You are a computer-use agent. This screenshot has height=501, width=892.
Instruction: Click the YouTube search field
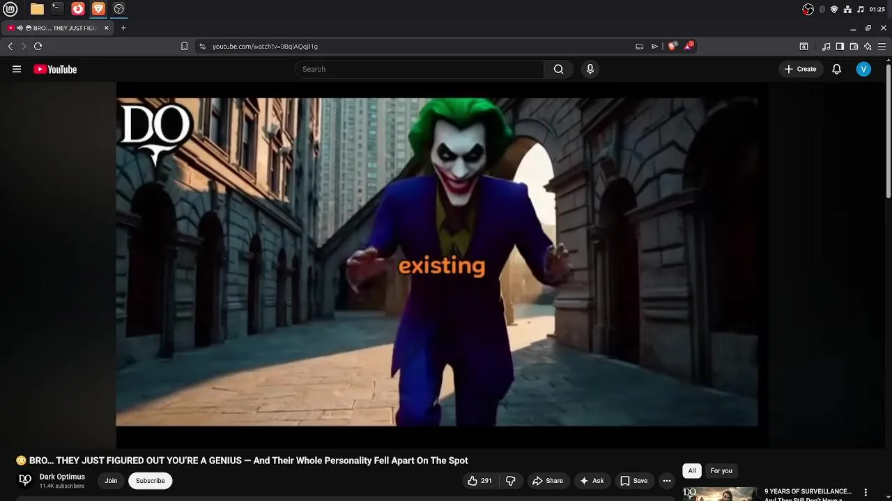coord(420,69)
